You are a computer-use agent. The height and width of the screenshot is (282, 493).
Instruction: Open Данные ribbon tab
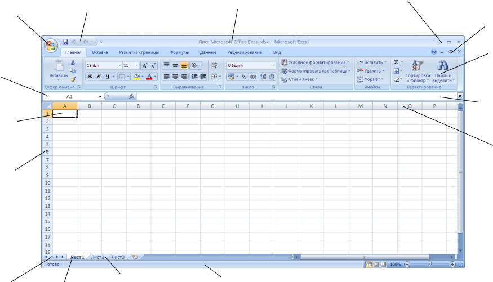pyautogui.click(x=208, y=52)
